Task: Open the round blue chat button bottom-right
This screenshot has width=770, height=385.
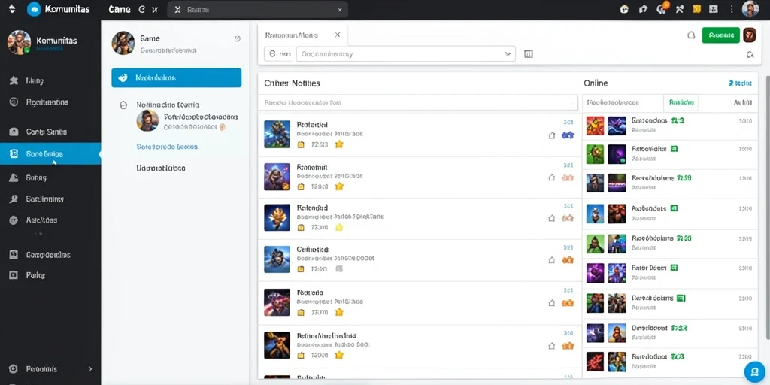Action: [754, 371]
